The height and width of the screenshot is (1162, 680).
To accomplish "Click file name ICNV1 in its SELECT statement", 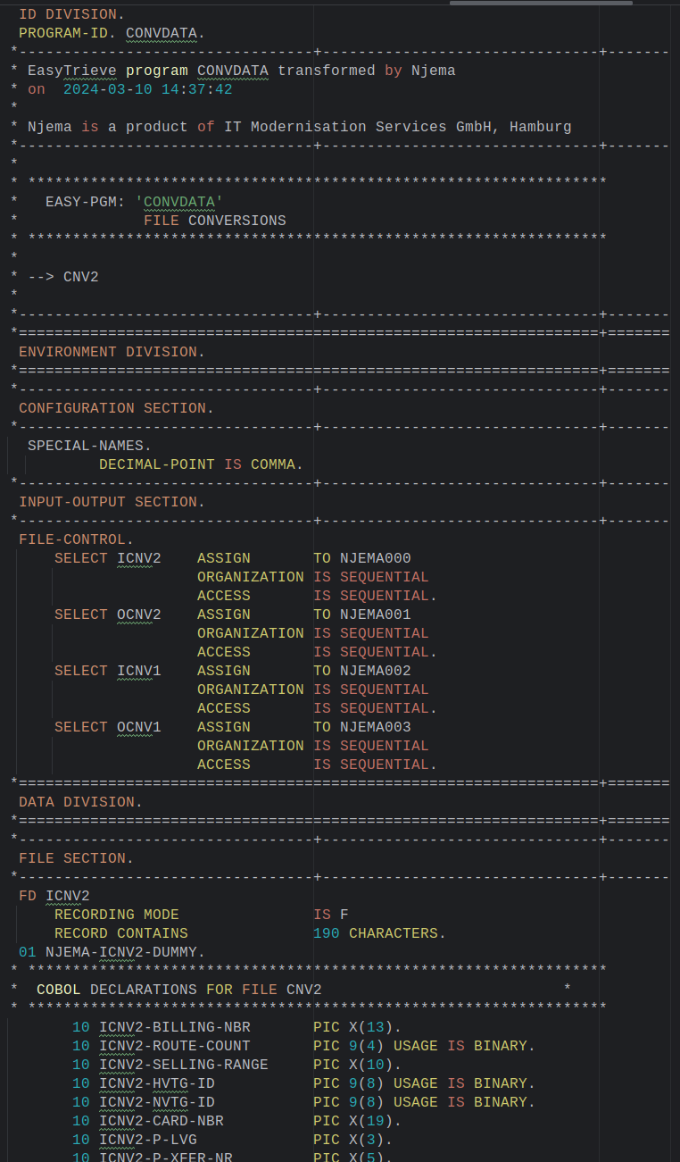I will tap(139, 671).
